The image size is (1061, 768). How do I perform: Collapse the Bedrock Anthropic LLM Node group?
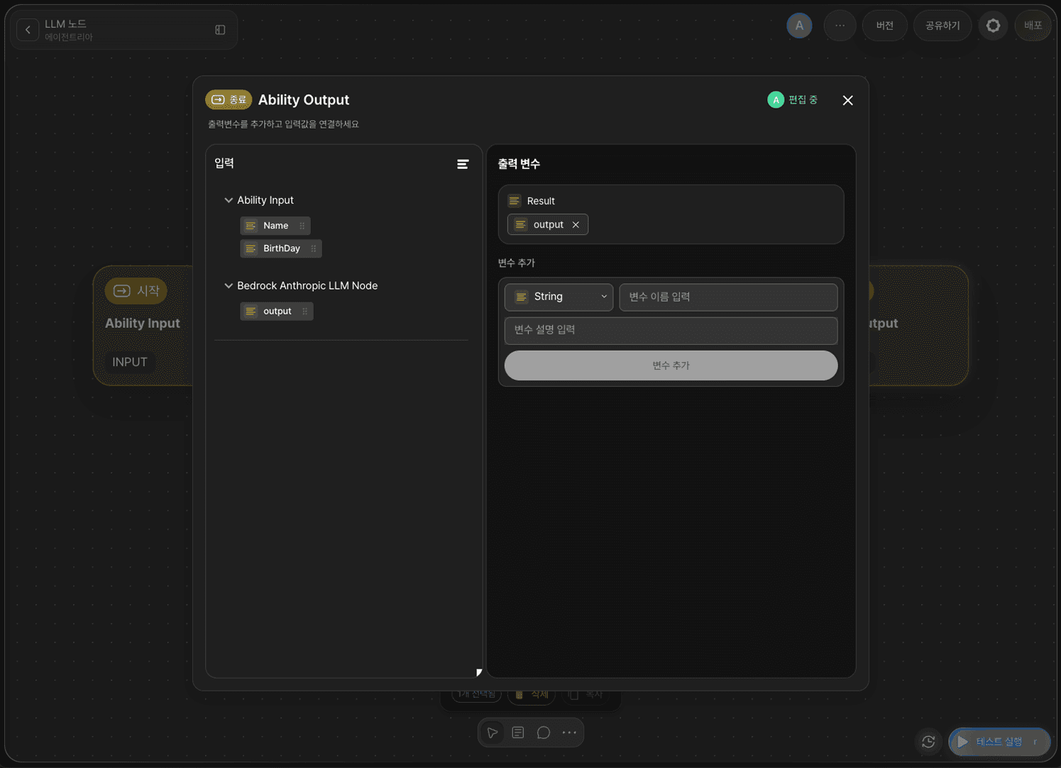[229, 285]
